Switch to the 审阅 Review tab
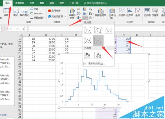165x119 pixels. tap(52, 3)
